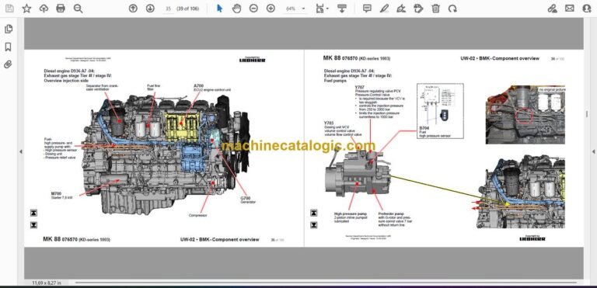Select the highlighter pen tool
The image size is (597, 288).
[384, 9]
